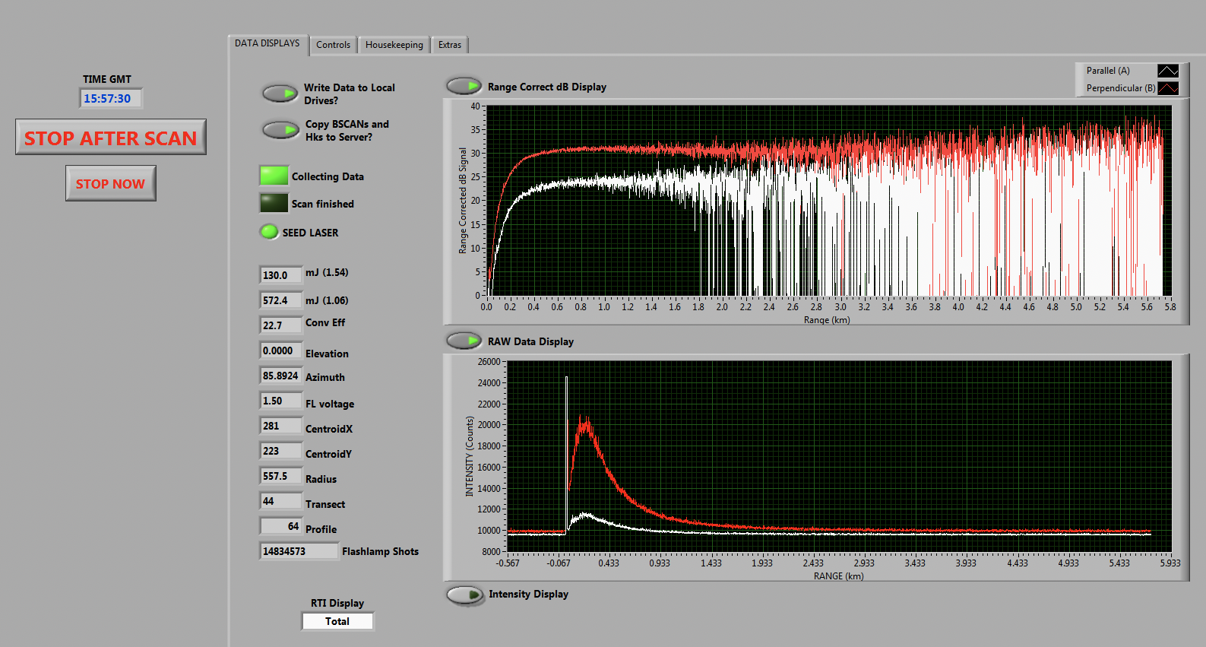Screen dimensions: 1206x647
Task: Toggle the RAW Data Display switch
Action: point(464,341)
